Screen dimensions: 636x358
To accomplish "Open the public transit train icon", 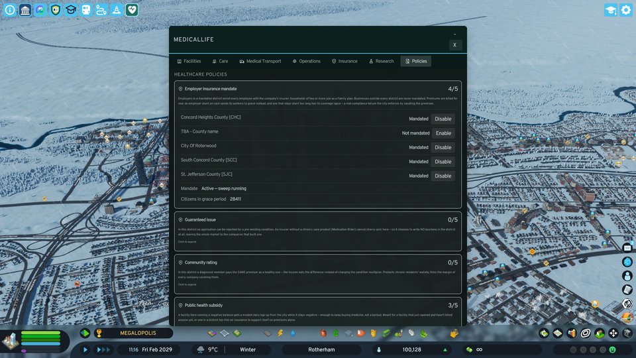I will (86, 10).
